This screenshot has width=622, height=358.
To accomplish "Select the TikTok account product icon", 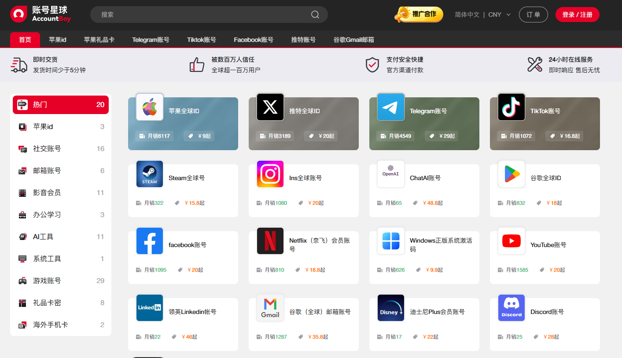I will click(x=512, y=107).
